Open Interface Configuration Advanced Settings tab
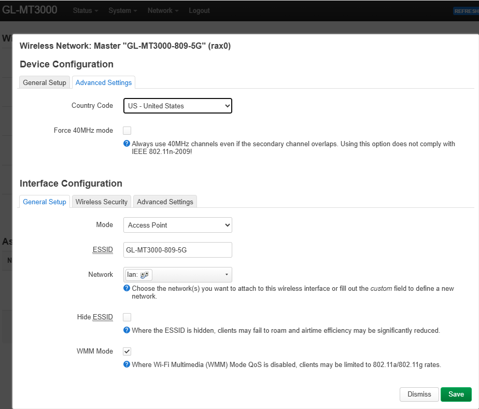 pyautogui.click(x=165, y=202)
